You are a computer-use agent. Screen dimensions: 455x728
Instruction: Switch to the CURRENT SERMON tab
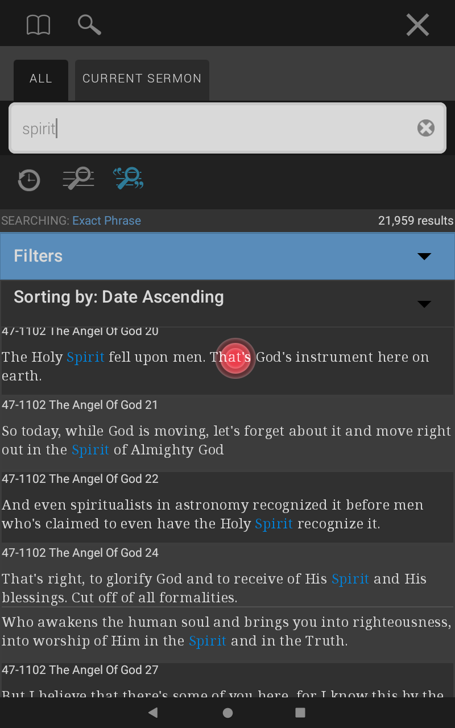coord(142,79)
